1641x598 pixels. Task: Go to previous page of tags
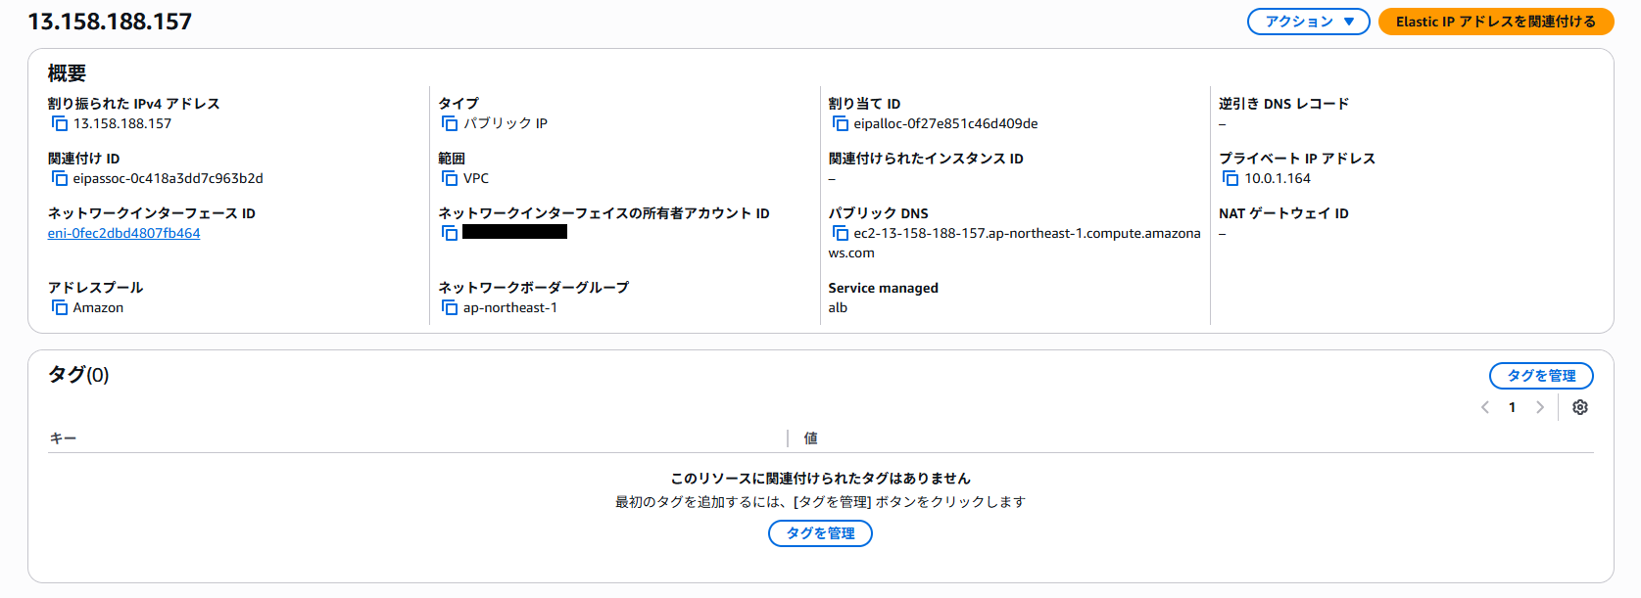click(x=1485, y=407)
